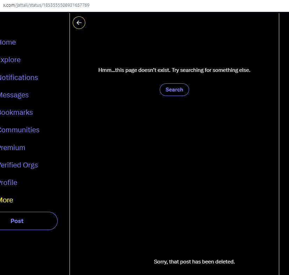The width and height of the screenshot is (289, 275).
Task: Open Messages in left navigation
Action: tap(14, 95)
